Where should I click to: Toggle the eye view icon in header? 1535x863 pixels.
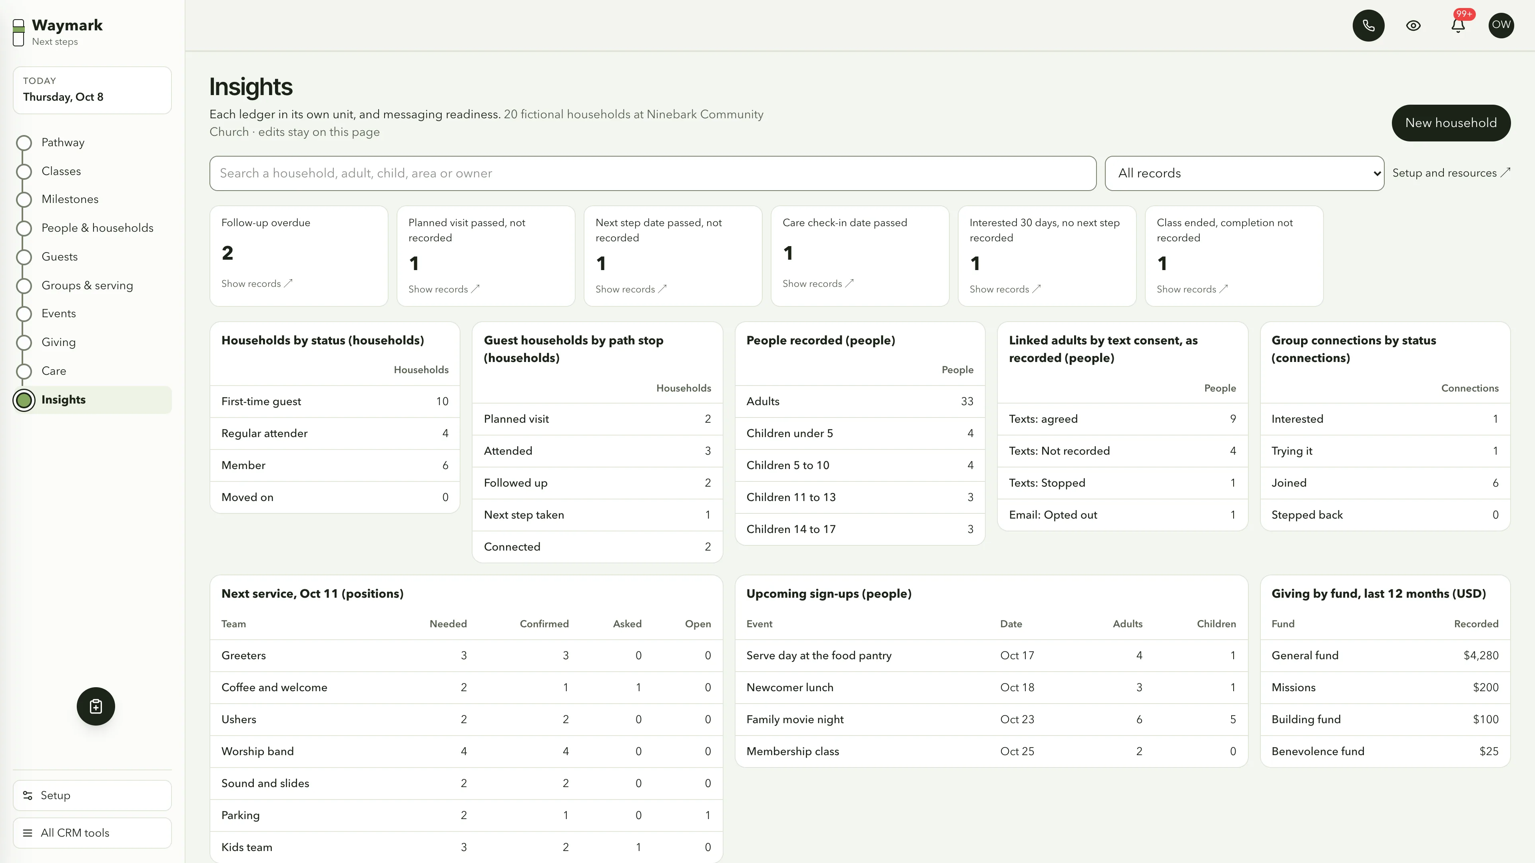click(x=1413, y=26)
